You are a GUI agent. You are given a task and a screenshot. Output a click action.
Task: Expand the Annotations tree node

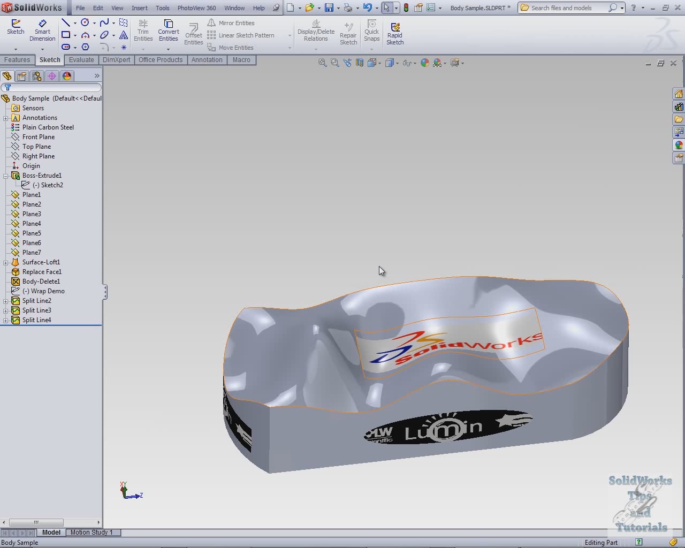[6, 118]
